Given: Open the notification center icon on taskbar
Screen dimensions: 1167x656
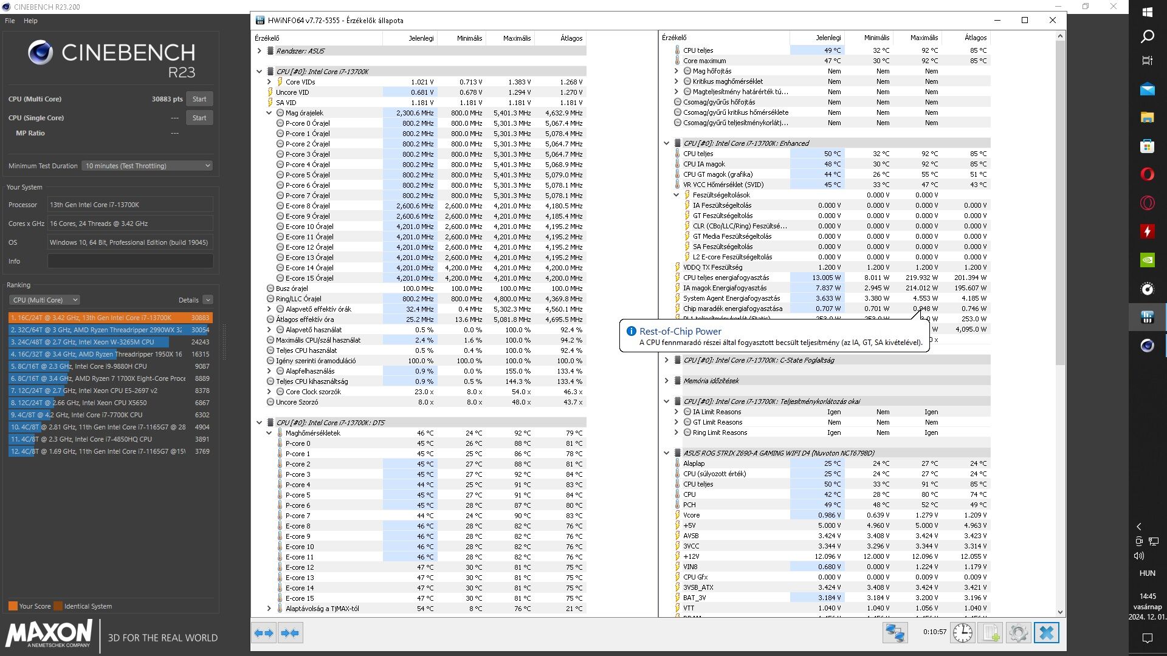Looking at the screenshot, I should point(1148,638).
